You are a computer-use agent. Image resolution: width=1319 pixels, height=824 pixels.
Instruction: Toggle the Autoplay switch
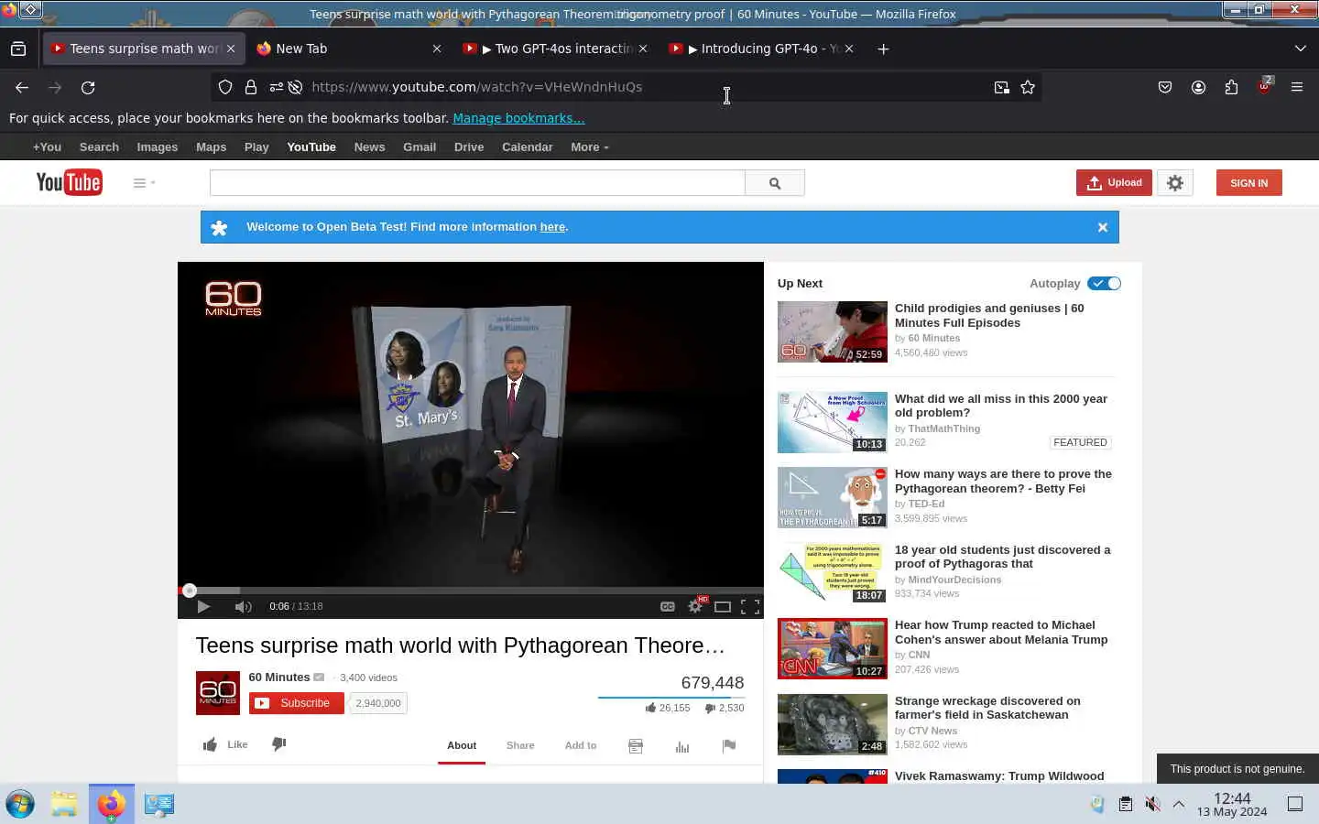[x=1105, y=284]
